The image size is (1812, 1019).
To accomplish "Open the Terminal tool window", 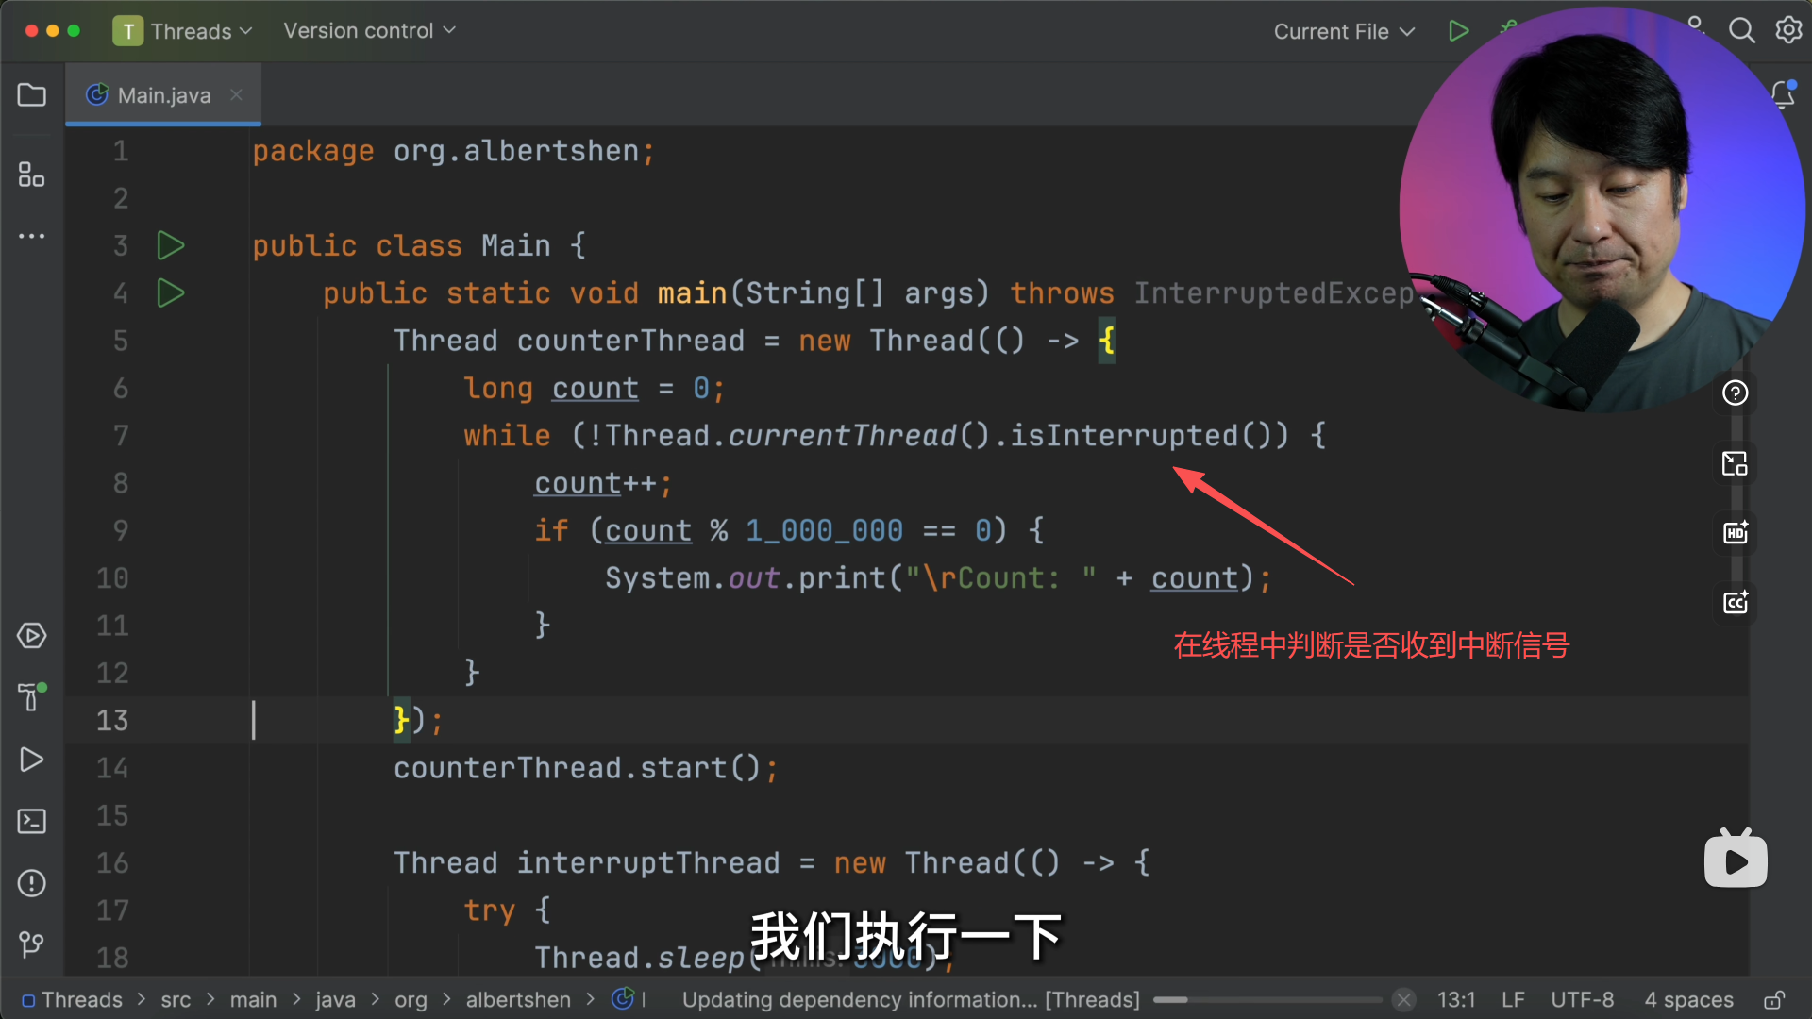I will coord(31,821).
